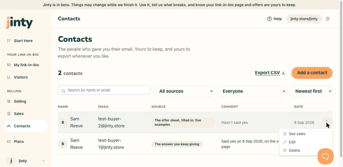Viewport: 343px width, 167px height.
Task: Click the Consent column header
Action: (230, 107)
